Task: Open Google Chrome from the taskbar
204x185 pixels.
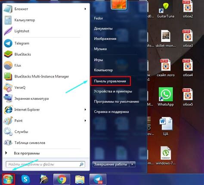Action: tap(62, 179)
